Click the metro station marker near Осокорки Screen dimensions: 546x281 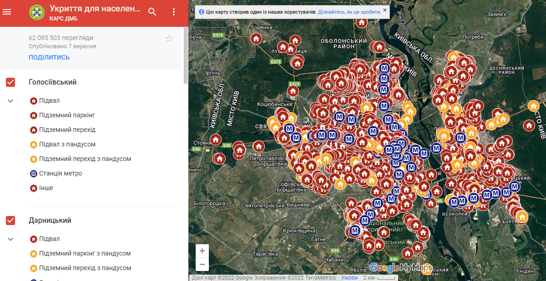(x=454, y=202)
